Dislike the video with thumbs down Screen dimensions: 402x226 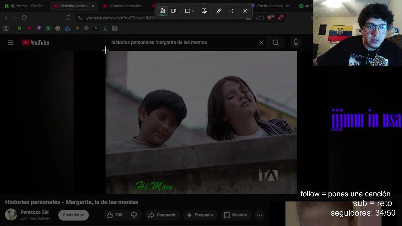pyautogui.click(x=134, y=215)
